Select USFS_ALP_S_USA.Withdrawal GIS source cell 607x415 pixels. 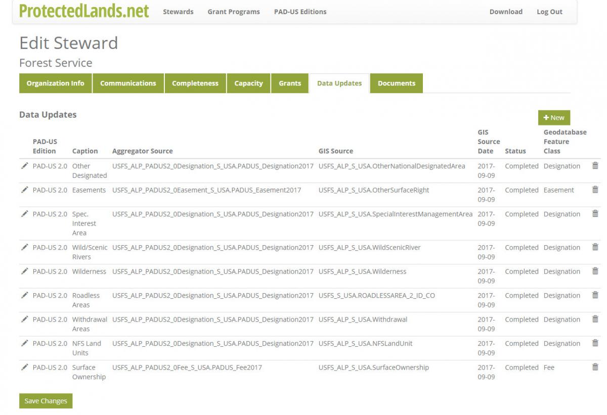click(x=363, y=319)
